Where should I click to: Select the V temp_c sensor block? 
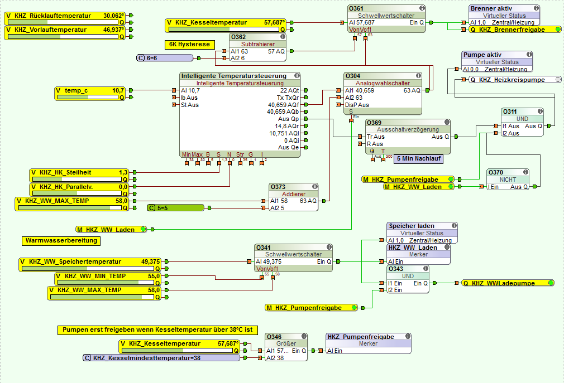90,94
